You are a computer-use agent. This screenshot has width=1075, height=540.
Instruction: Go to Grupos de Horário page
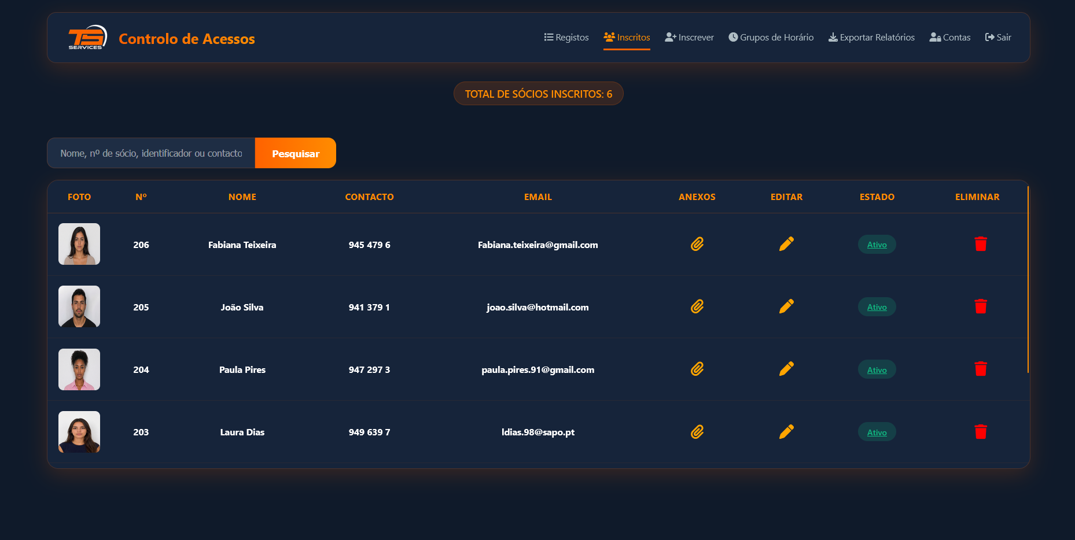coord(771,38)
